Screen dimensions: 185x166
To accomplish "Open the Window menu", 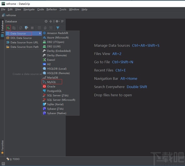I will pos(74,10).
